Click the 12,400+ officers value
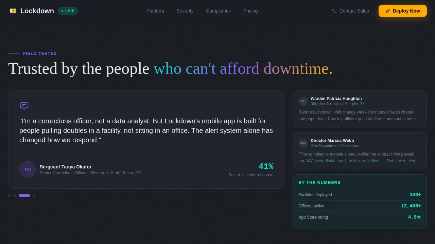The image size is (435, 244). tap(411, 206)
